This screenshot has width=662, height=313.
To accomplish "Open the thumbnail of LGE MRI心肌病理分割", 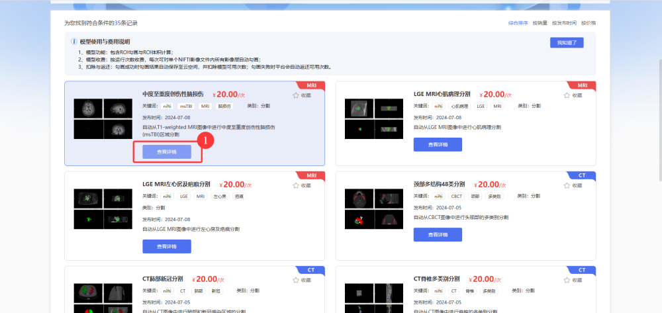I will click(373, 119).
